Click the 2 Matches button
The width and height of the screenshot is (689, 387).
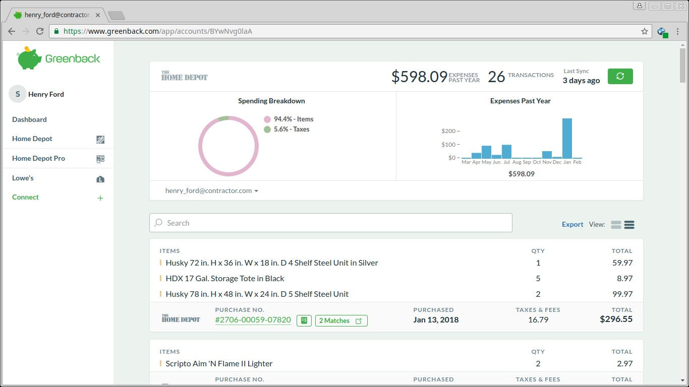[341, 320]
